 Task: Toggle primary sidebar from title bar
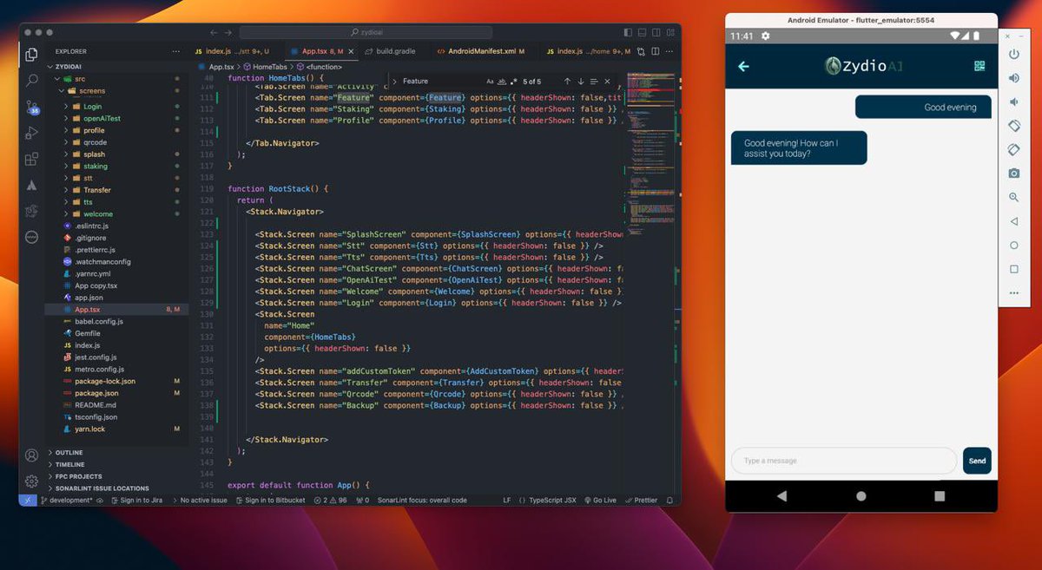point(630,32)
